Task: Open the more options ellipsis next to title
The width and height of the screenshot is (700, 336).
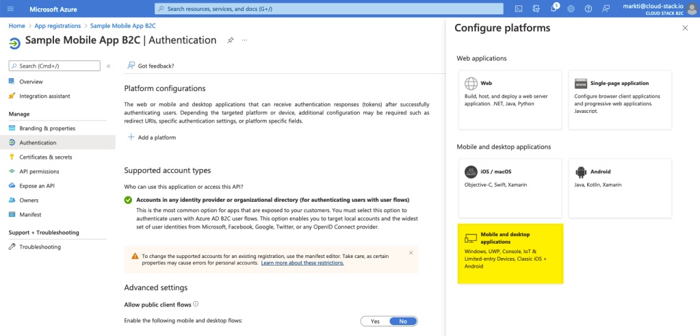Action: click(x=245, y=40)
